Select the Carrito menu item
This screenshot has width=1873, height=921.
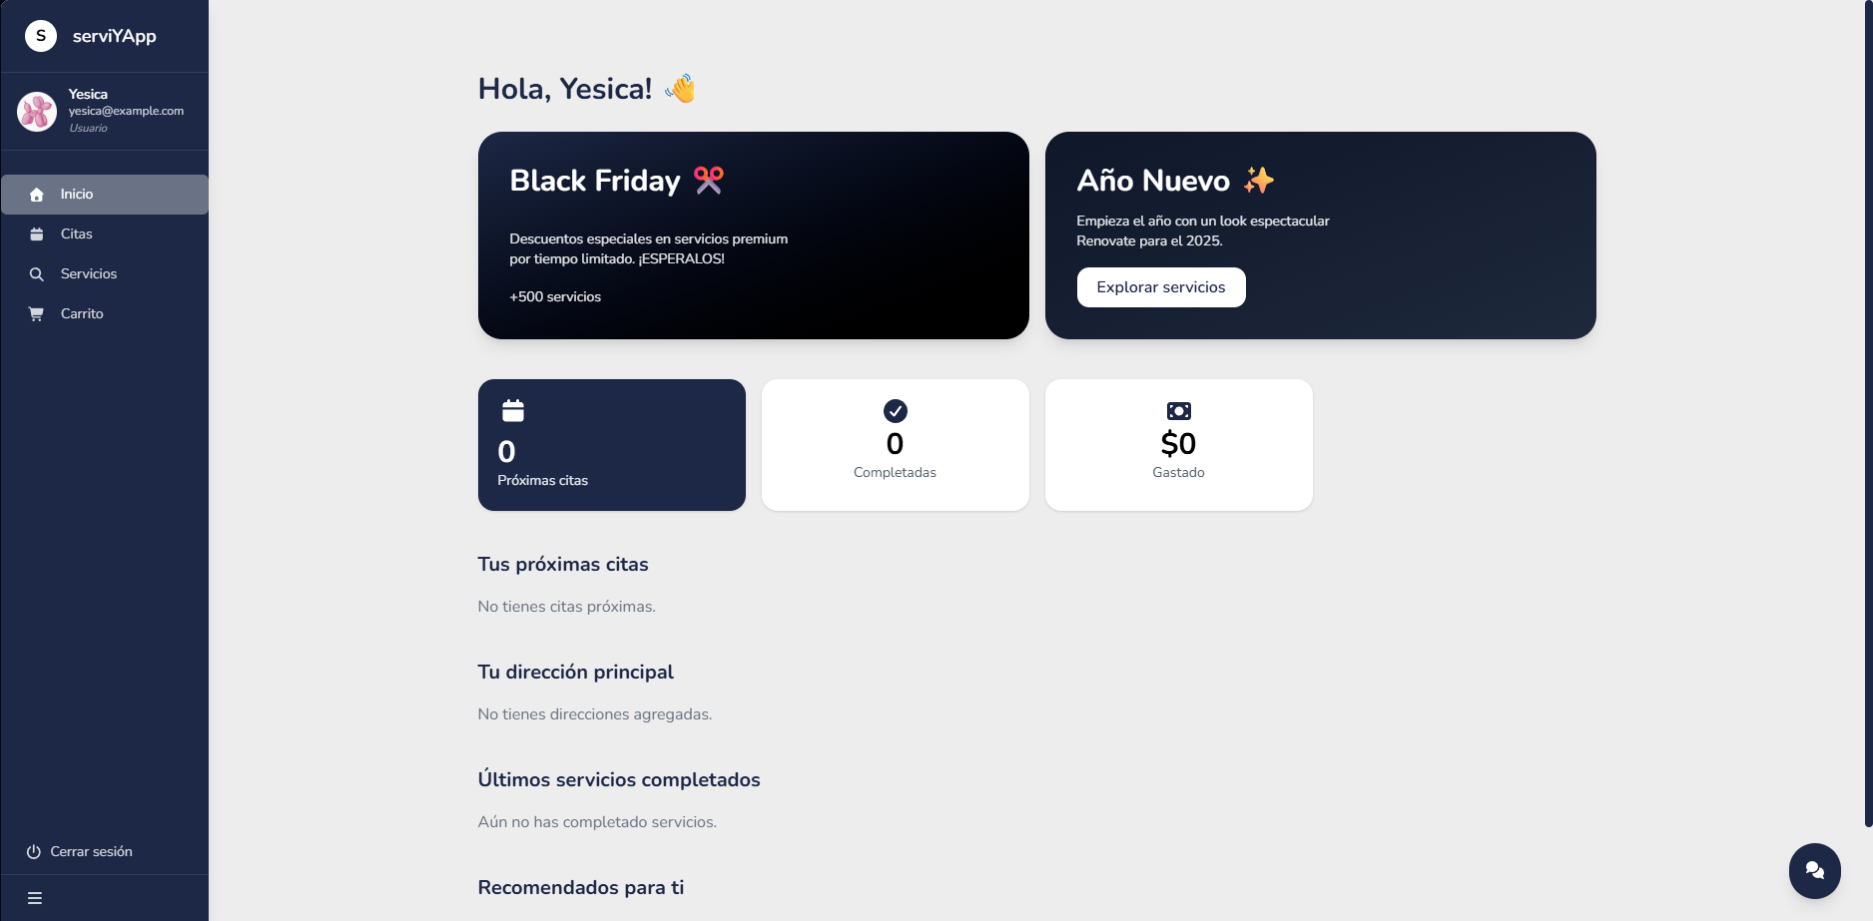point(82,314)
